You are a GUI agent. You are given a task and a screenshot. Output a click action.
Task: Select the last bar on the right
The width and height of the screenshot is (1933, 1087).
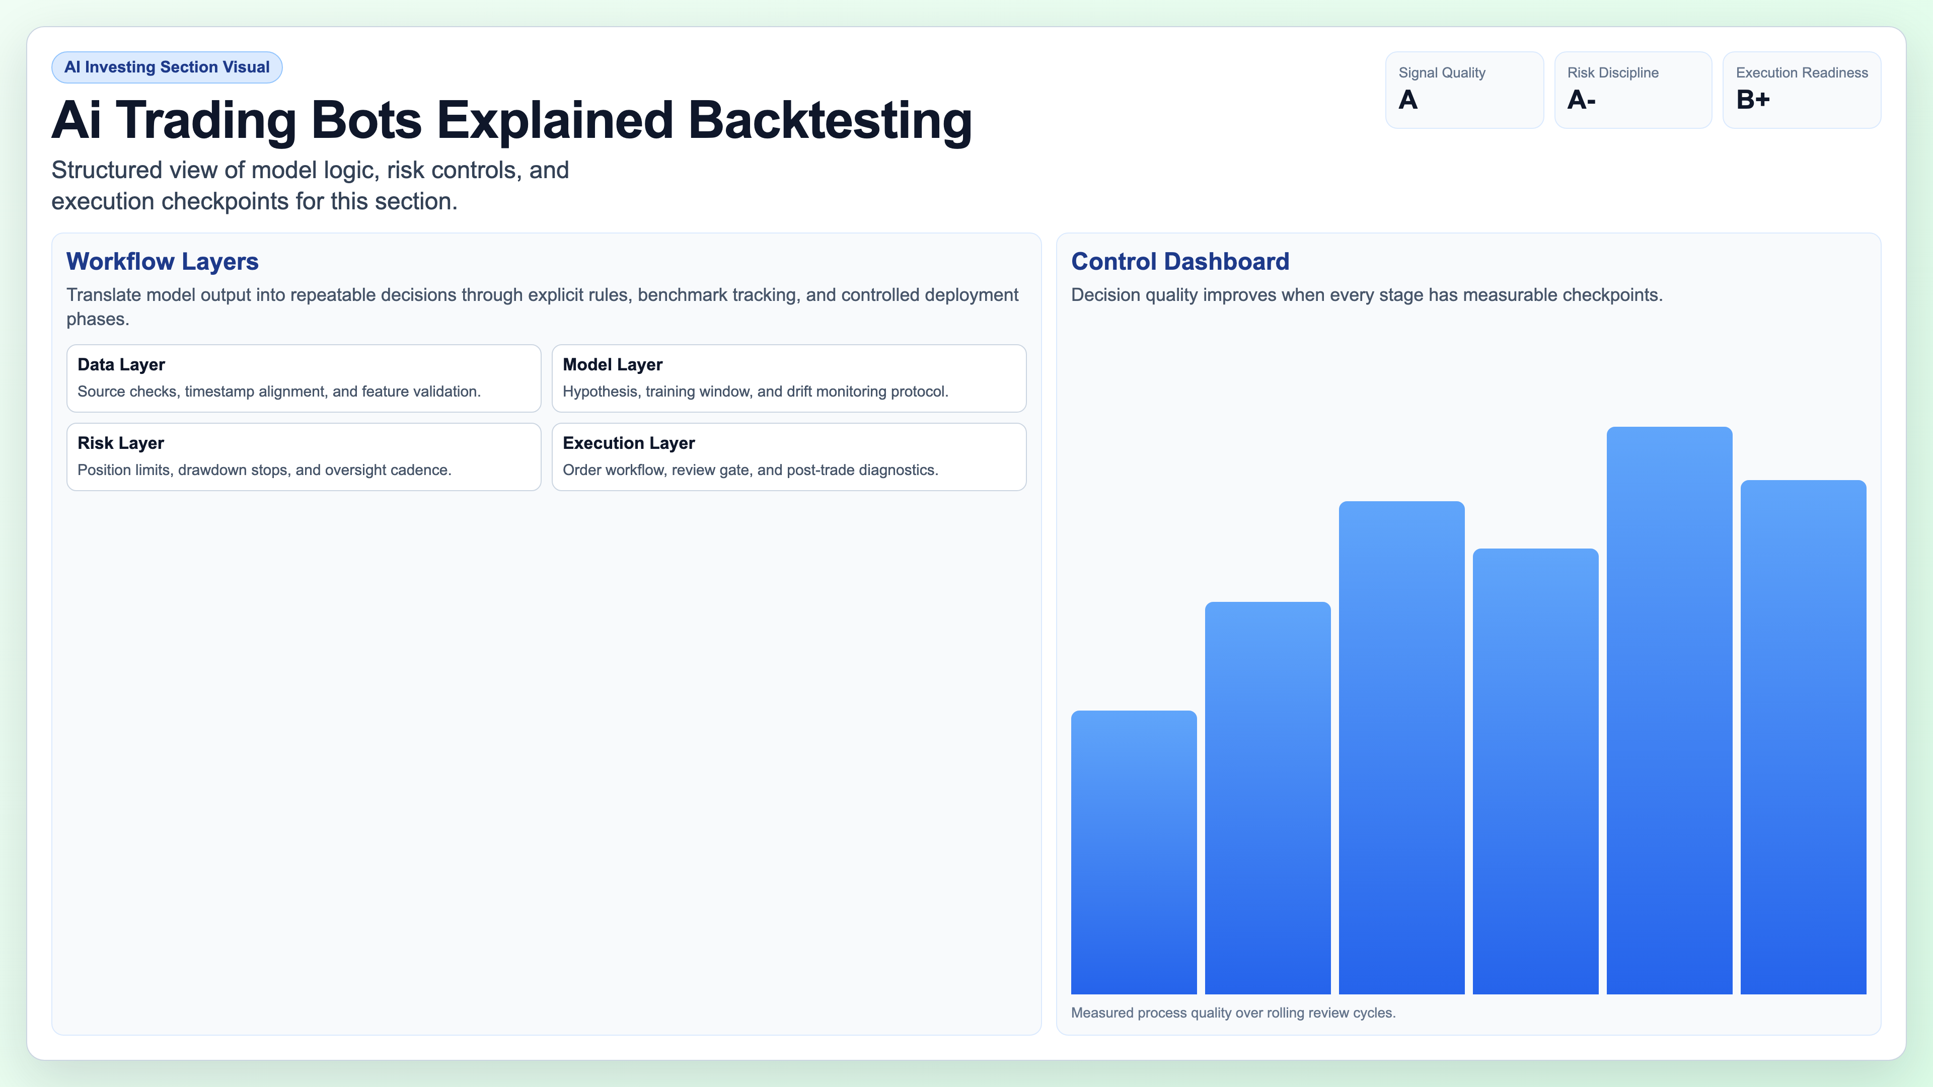pyautogui.click(x=1804, y=743)
